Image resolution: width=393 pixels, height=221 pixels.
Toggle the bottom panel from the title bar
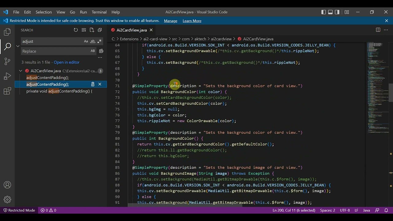click(x=330, y=12)
